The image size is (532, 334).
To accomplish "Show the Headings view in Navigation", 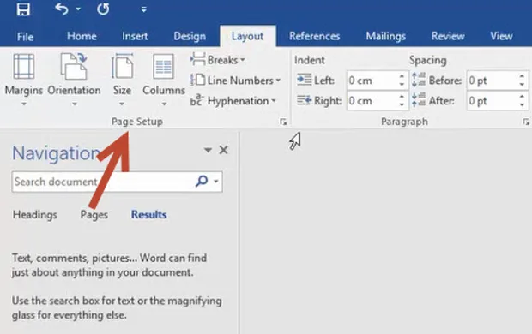I will 35,215.
